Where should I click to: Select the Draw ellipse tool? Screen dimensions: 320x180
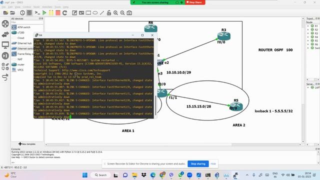[95, 13]
